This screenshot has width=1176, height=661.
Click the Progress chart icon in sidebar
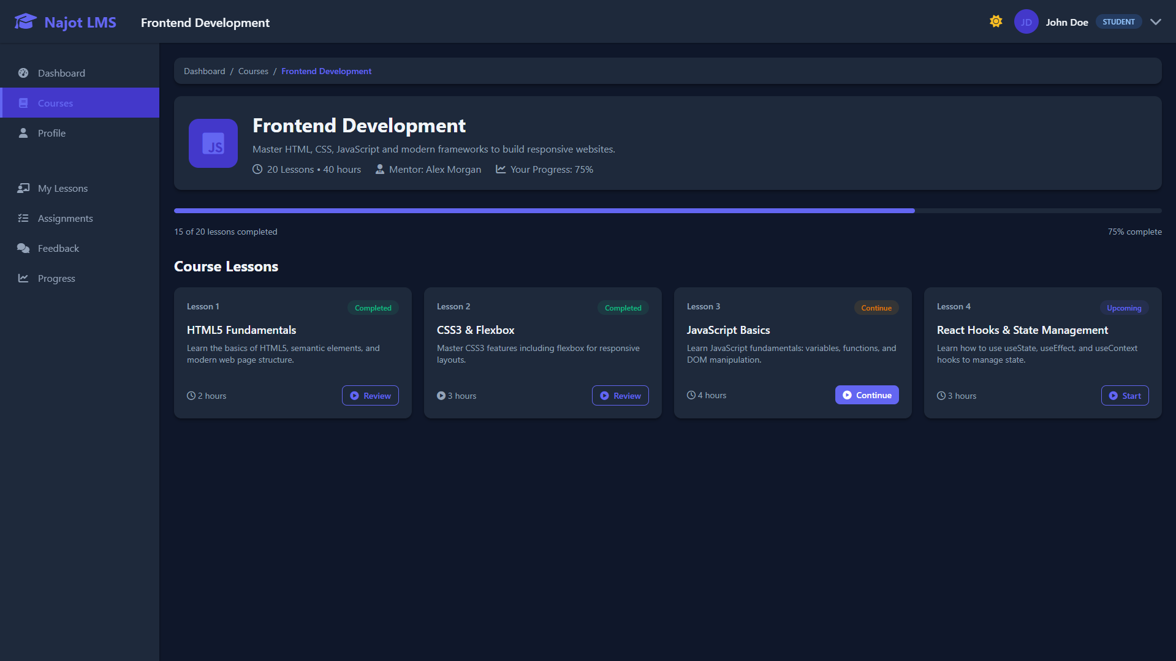tap(23, 278)
